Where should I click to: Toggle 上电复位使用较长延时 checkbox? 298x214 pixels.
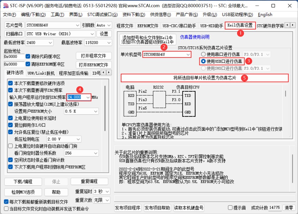click(11, 118)
